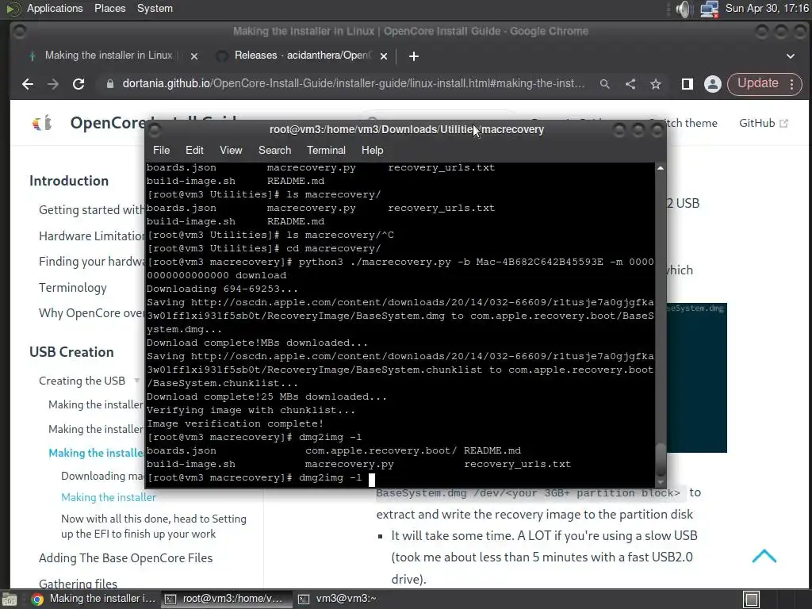This screenshot has width=812, height=609.
Task: Open terminal Help menu
Action: tap(372, 150)
